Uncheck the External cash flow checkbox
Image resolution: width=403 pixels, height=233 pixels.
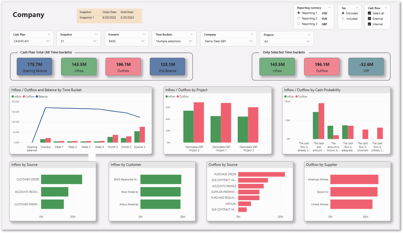coord(369,19)
